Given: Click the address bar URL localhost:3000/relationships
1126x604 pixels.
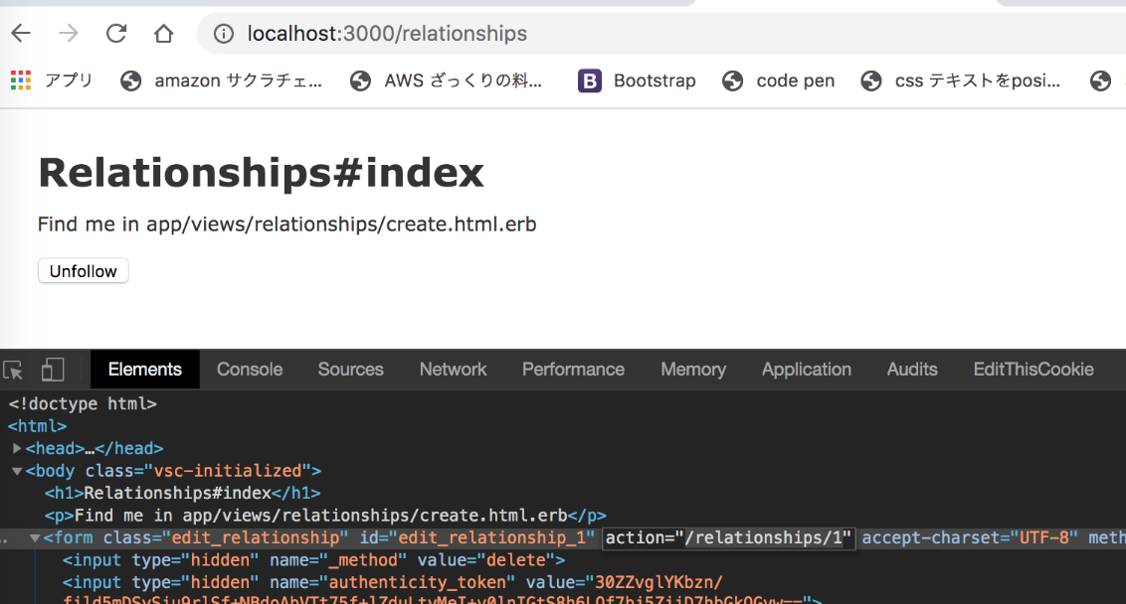Looking at the screenshot, I should (x=387, y=34).
